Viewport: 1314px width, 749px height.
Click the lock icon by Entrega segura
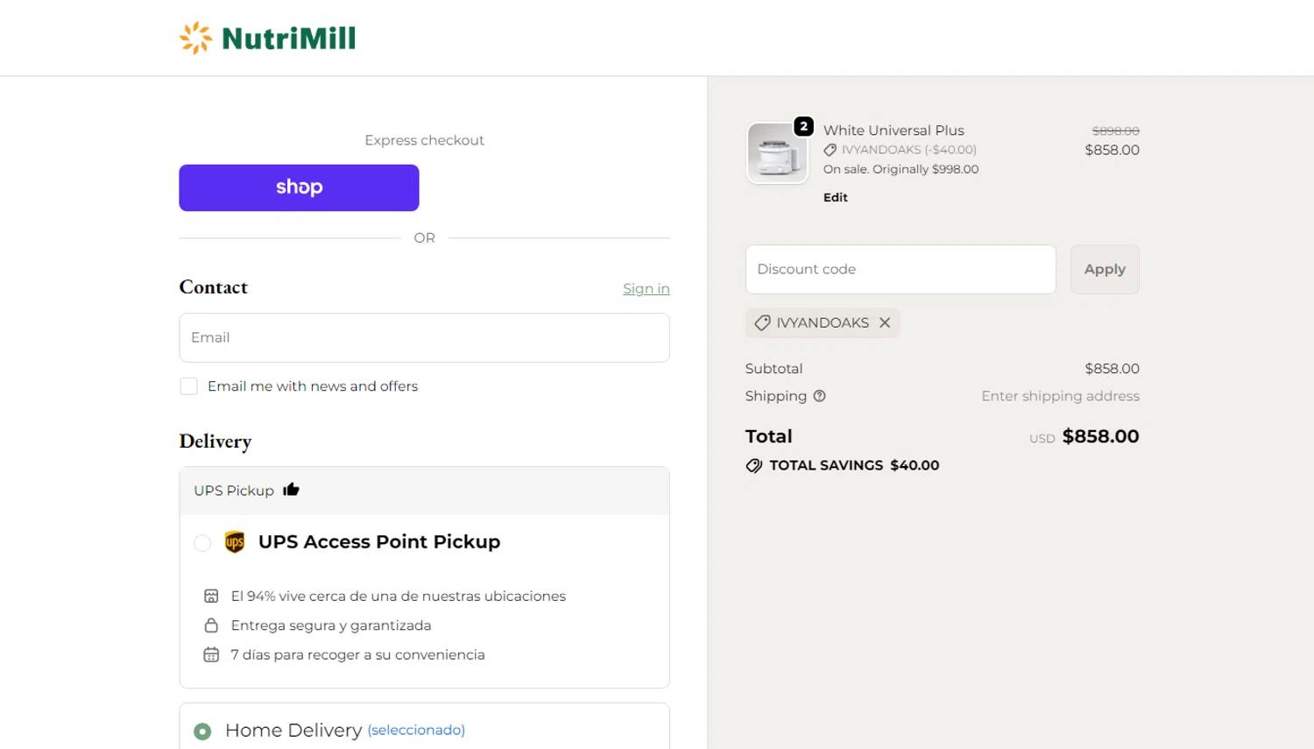211,625
